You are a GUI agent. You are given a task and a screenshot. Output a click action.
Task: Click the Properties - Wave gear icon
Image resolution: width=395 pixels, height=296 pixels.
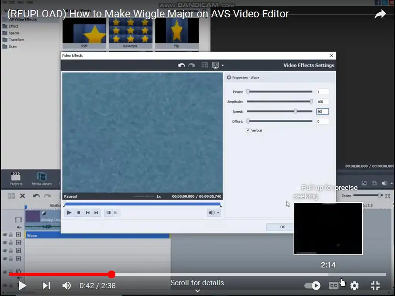pos(229,77)
